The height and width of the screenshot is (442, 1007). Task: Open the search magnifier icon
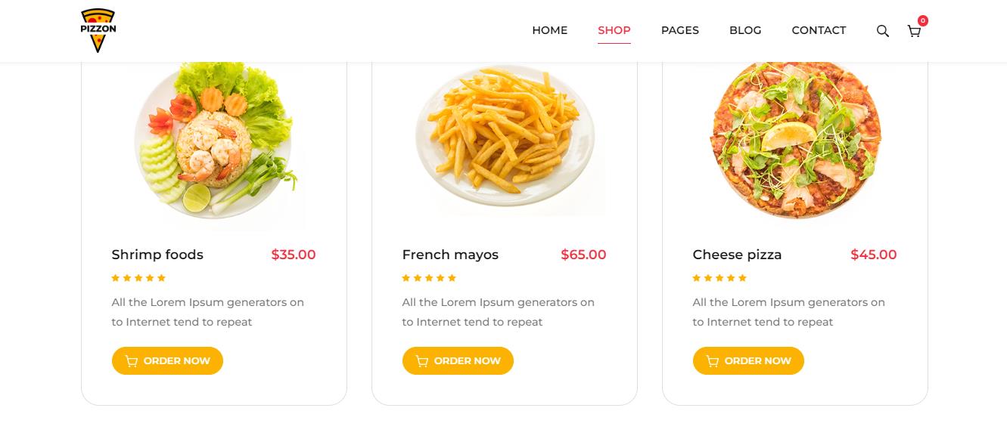pyautogui.click(x=882, y=31)
